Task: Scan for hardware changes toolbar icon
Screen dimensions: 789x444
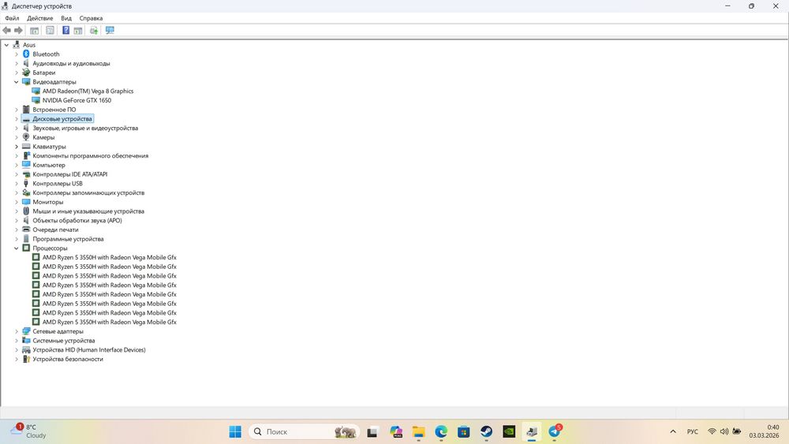Action: (x=110, y=31)
